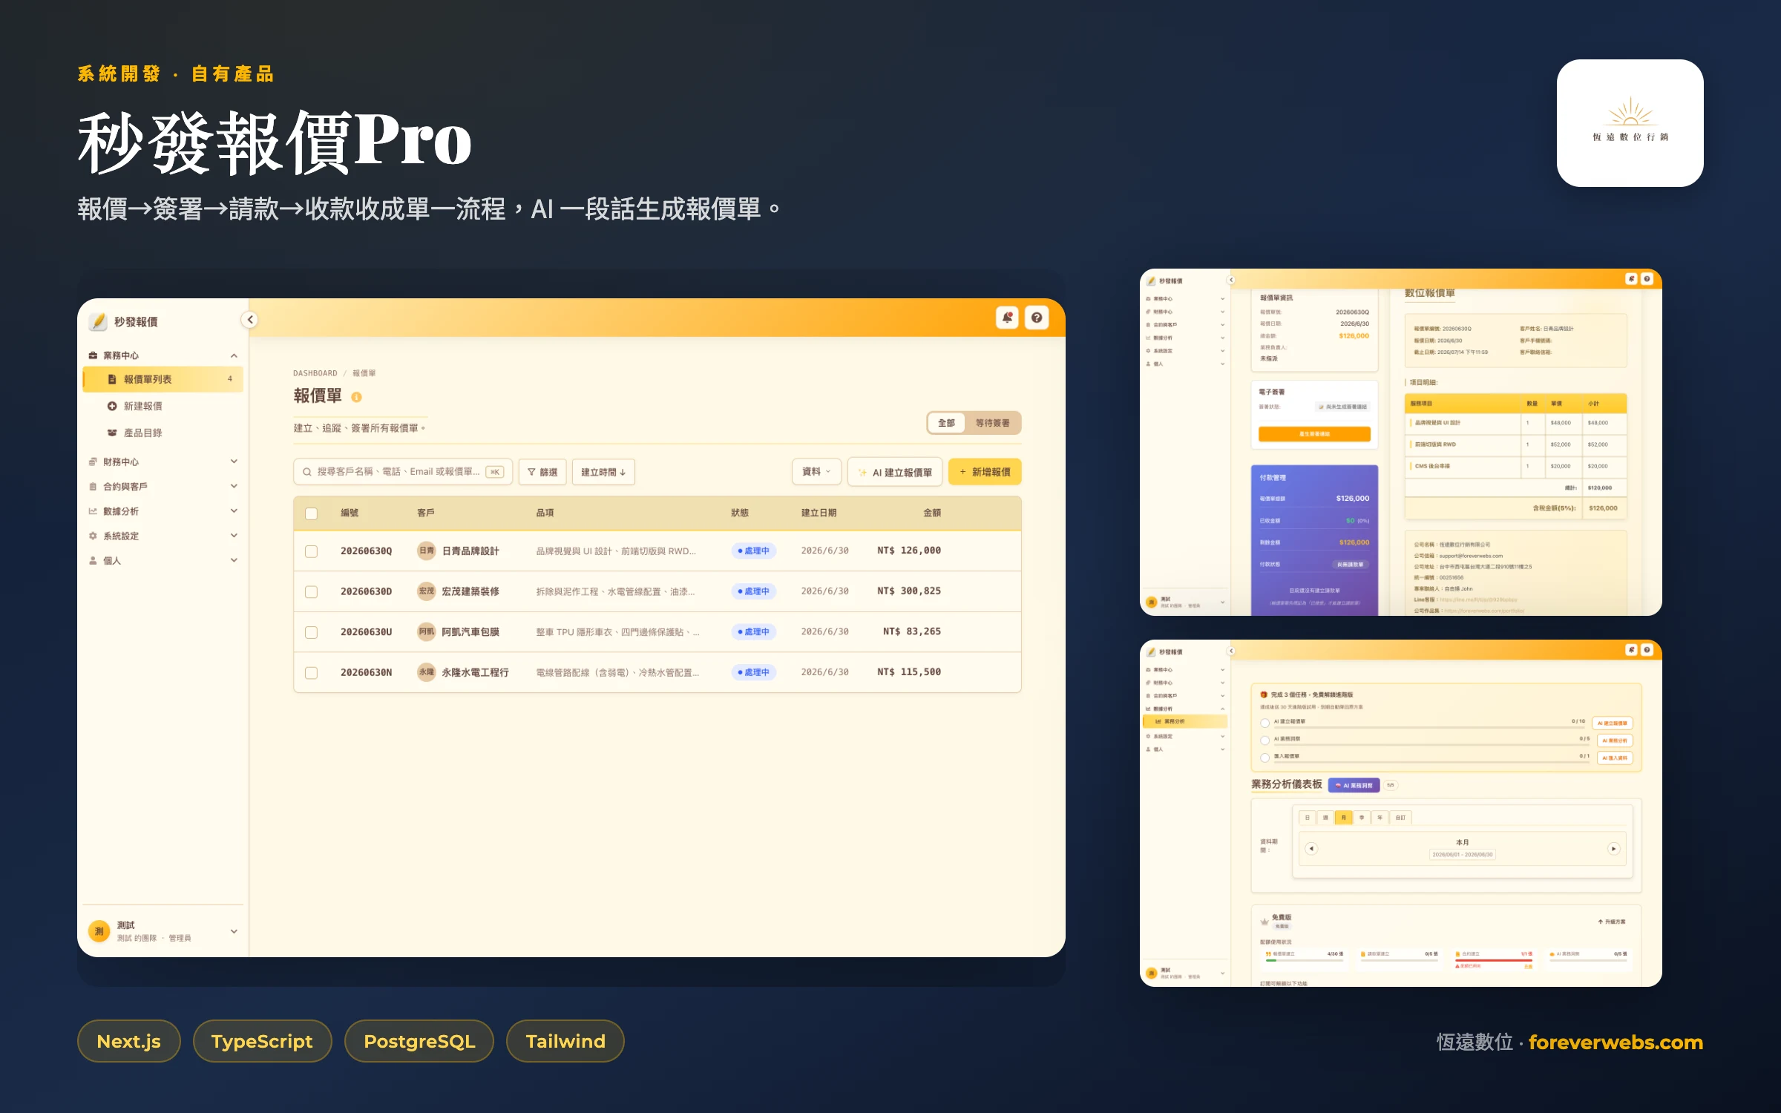This screenshot has height=1113, width=1781.
Task: Click the catalog icon beside 產品目錄
Action: pos(112,433)
